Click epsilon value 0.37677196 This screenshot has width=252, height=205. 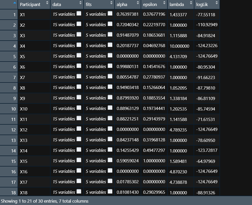(x=154, y=14)
